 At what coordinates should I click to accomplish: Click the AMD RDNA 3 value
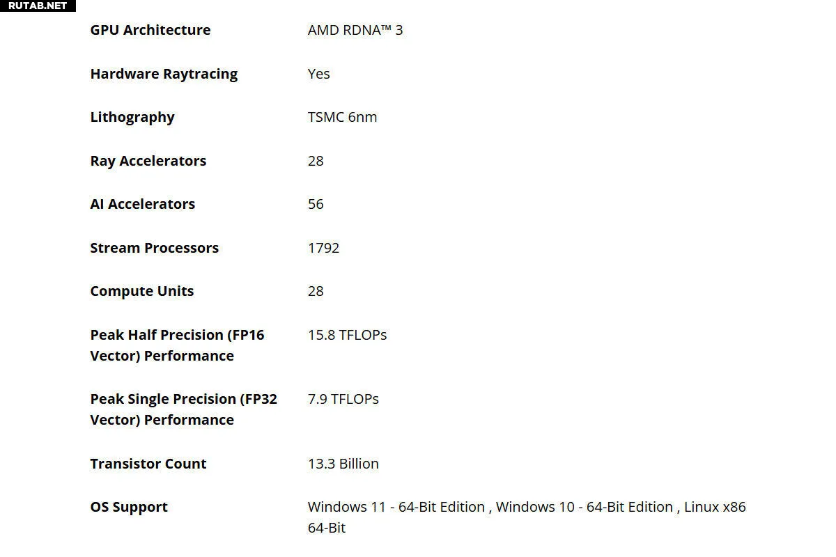pyautogui.click(x=355, y=30)
